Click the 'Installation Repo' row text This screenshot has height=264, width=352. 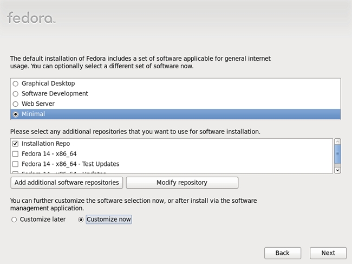[46, 144]
